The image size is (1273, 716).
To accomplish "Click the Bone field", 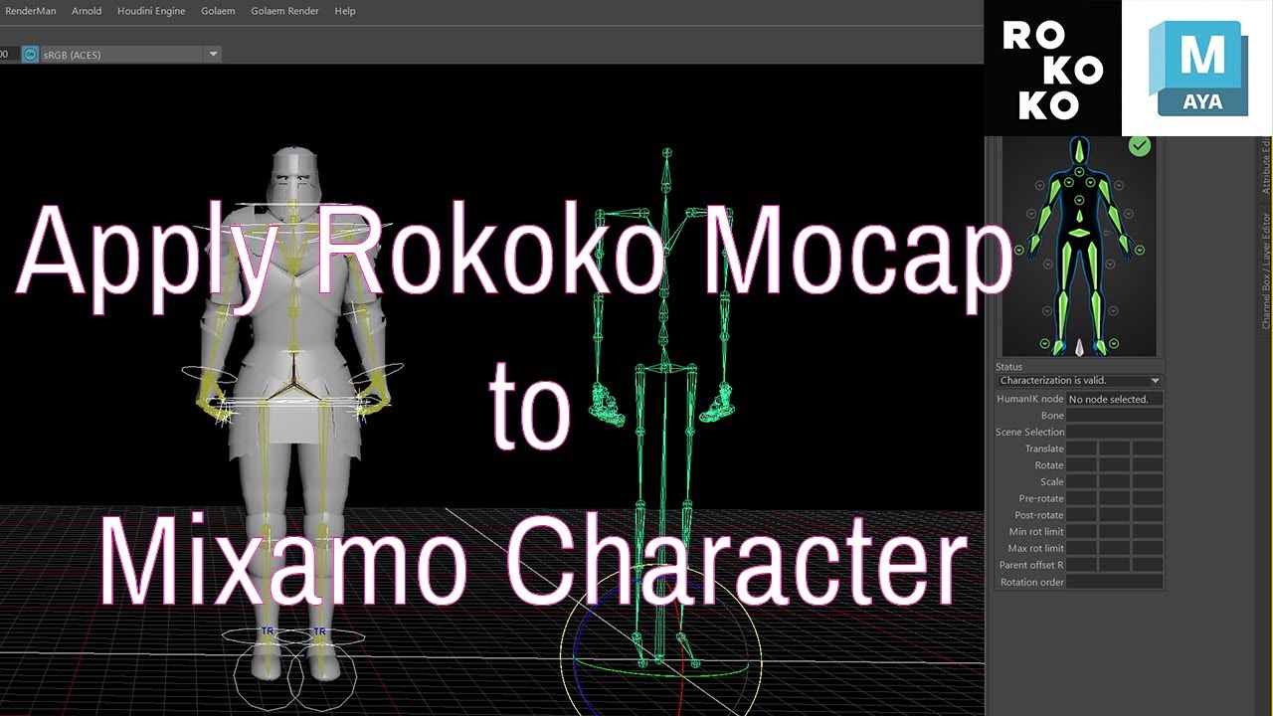I will [x=1114, y=416].
